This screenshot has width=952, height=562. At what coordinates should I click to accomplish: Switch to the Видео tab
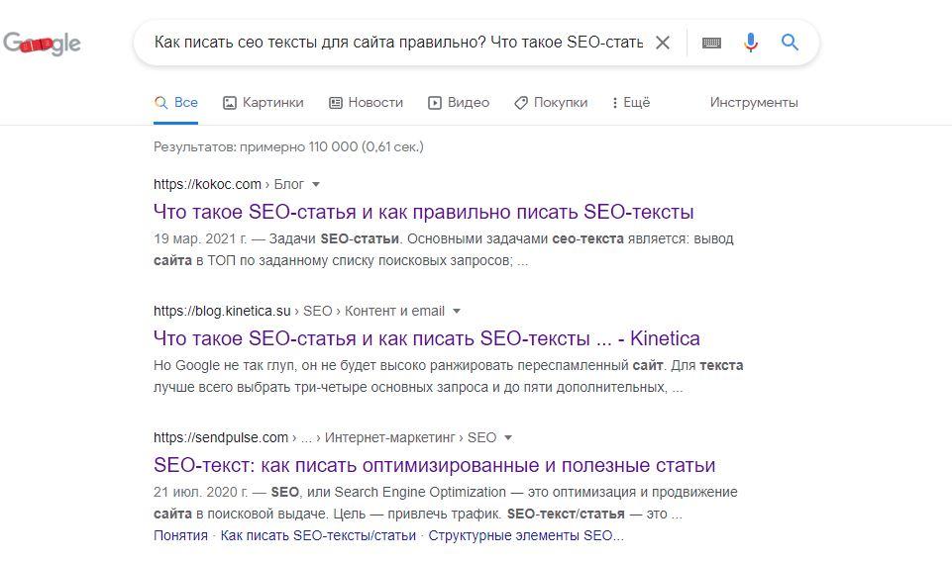459,103
